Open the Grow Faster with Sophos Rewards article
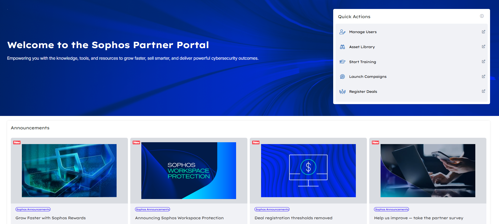The height and width of the screenshot is (224, 499). click(x=51, y=218)
